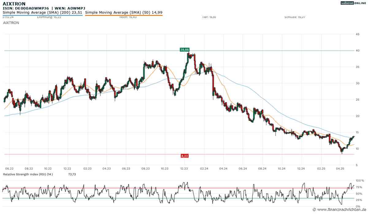Viewport: 368px width, 214px height.
Task: Click the 04.25 date axis label
Action: pyautogui.click(x=340, y=168)
